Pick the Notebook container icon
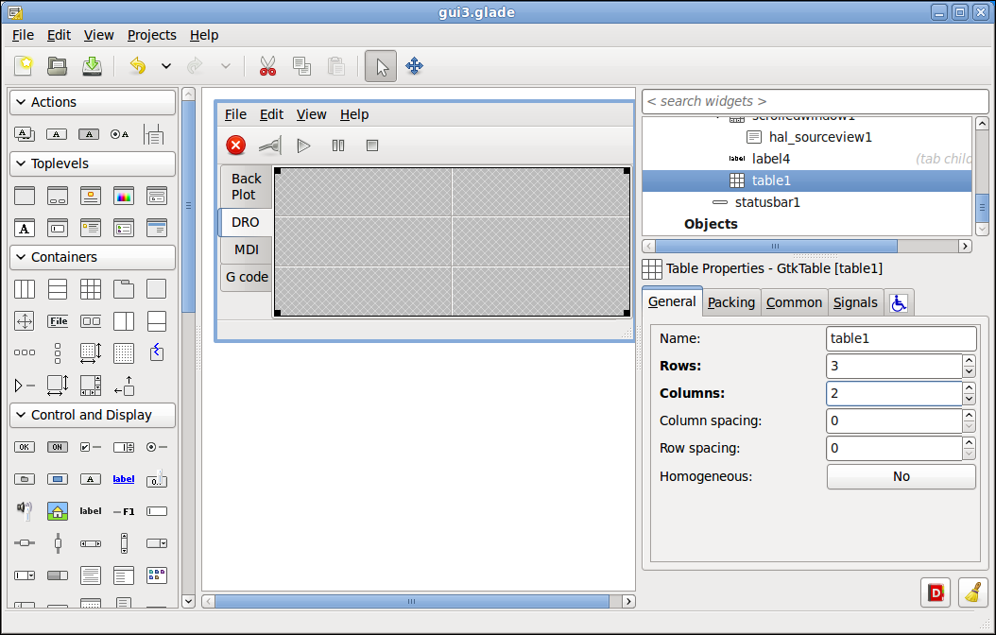Screen dimensions: 996x635 pos(124,289)
